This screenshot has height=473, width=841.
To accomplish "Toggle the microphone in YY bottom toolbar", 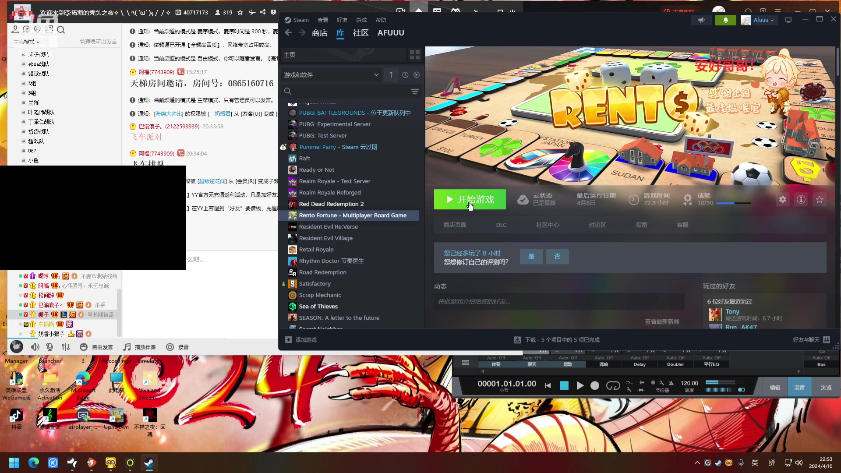I will coord(50,347).
